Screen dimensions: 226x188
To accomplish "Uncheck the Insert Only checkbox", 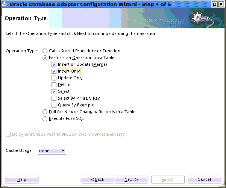I will tap(54, 71).
